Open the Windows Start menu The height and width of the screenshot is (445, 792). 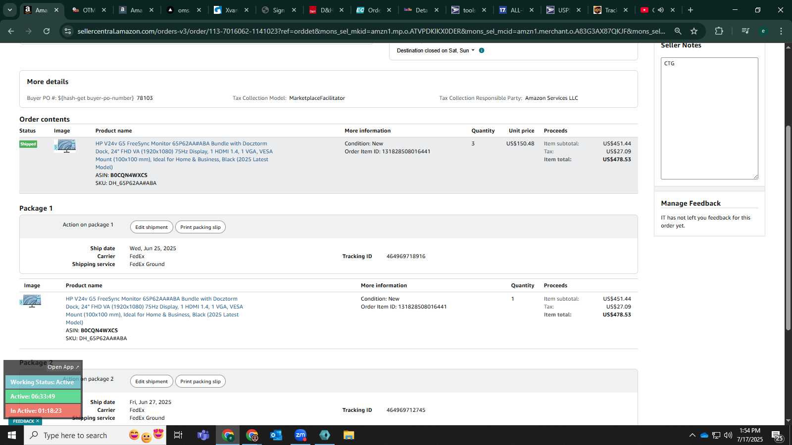[x=12, y=435]
